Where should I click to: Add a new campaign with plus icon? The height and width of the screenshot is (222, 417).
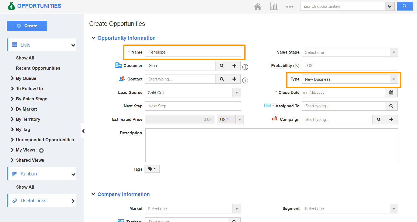tap(391, 119)
